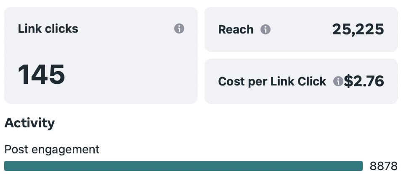Screen dimensions: 409x181
Task: Click the right end of the teal bar
Action: pos(359,166)
